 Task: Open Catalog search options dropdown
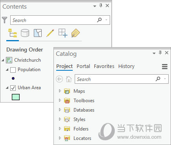(165, 79)
